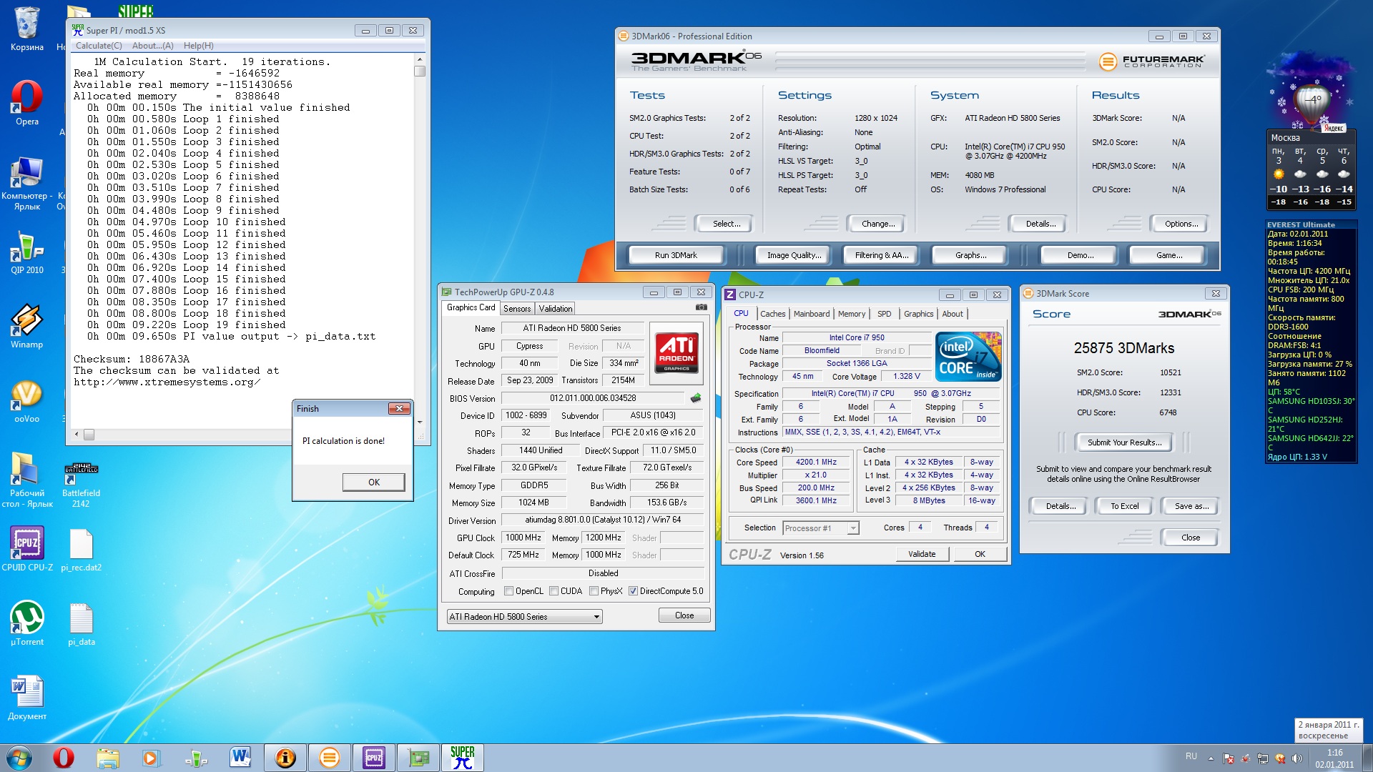The width and height of the screenshot is (1373, 772).
Task: Toggle DirectCompute 5.0 checkbox
Action: click(633, 591)
